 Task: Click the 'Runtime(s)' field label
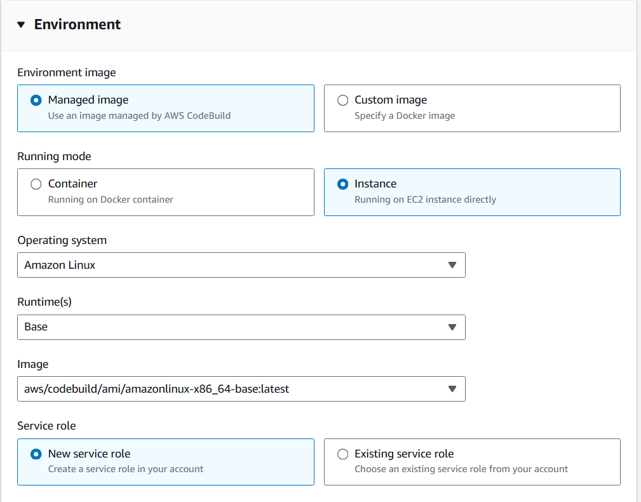(x=44, y=302)
